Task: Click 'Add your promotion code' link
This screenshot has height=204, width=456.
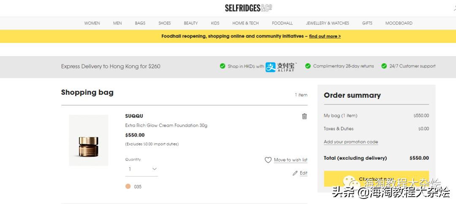Action: pos(351,142)
